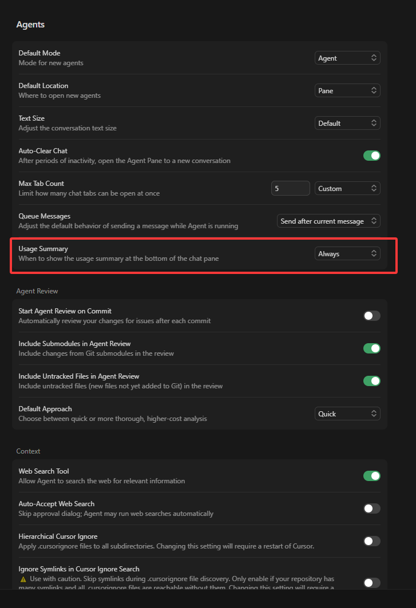416x608 pixels.
Task: Enable Auto-Accept Web Search
Action: tap(372, 508)
